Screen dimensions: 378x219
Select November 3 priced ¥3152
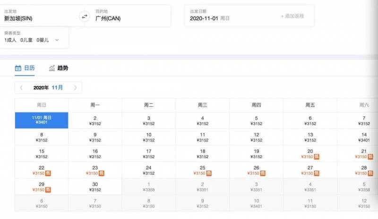tap(149, 120)
